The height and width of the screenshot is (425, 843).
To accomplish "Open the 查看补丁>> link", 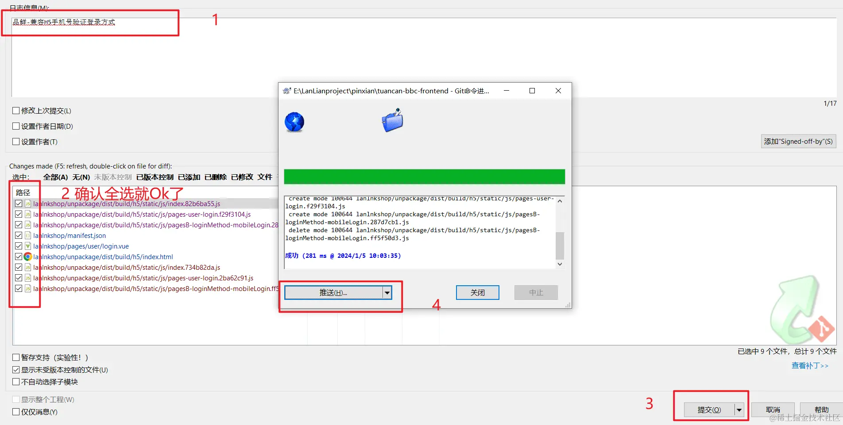I will point(810,366).
